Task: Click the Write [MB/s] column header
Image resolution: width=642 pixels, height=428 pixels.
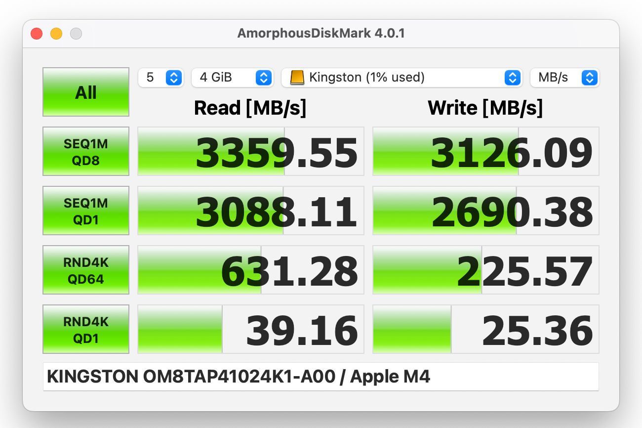Action: 485,108
